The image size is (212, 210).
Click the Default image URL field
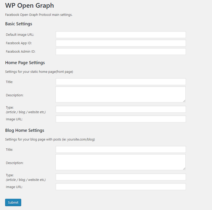click(x=121, y=35)
